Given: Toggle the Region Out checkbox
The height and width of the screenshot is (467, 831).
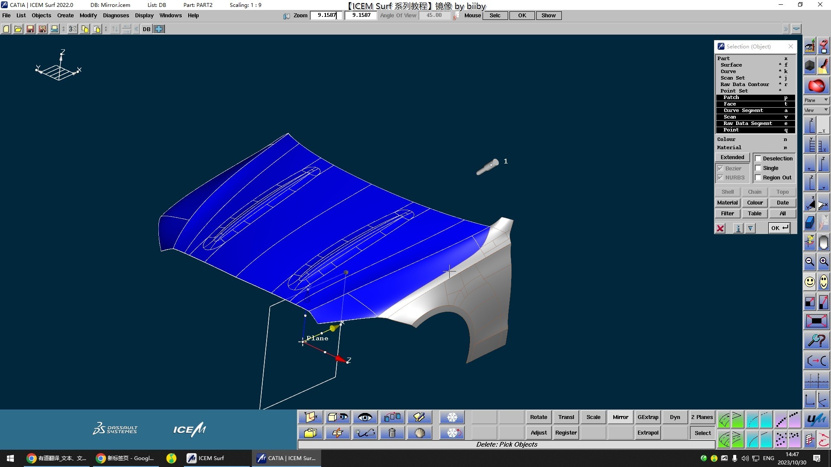Looking at the screenshot, I should (x=758, y=178).
